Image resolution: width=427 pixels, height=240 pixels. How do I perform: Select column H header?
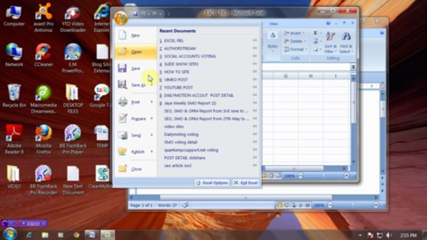coord(311,76)
